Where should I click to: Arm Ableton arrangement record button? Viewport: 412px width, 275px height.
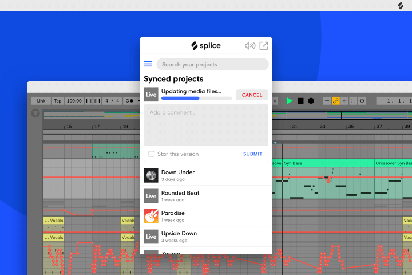tap(311, 101)
